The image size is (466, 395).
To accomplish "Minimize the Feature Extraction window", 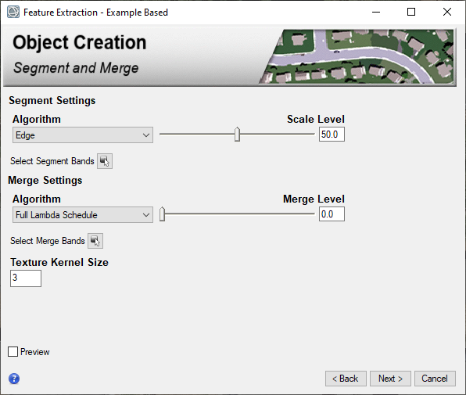I will pyautogui.click(x=376, y=13).
